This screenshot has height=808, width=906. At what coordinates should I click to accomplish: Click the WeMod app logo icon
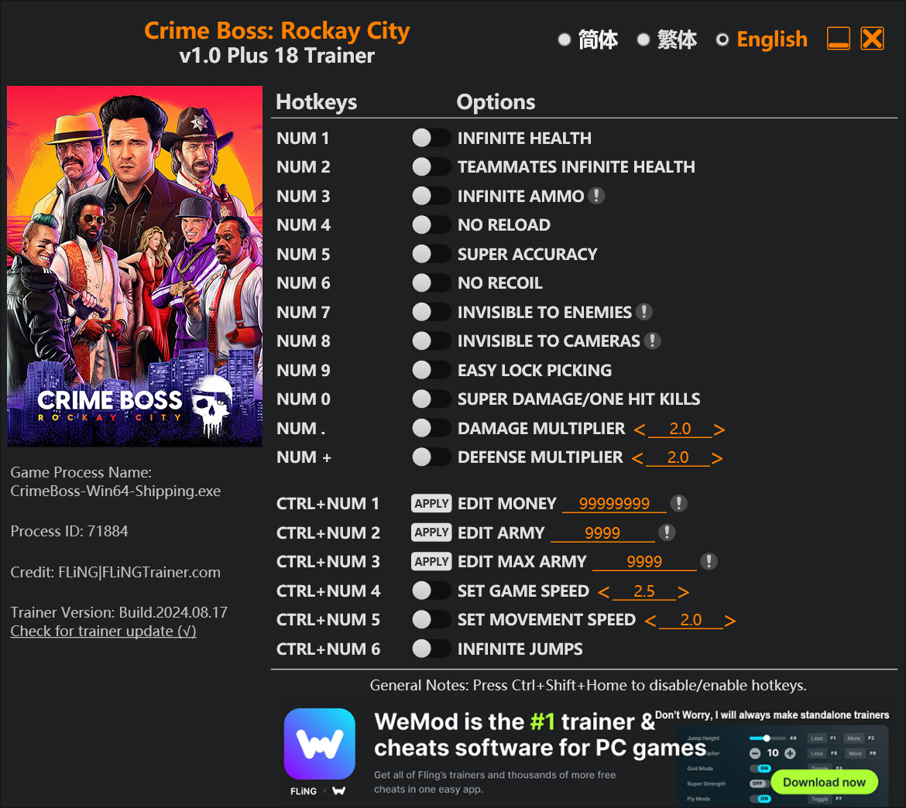(320, 744)
